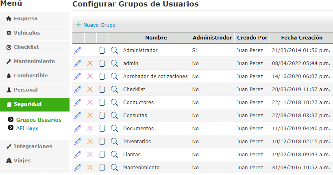The height and width of the screenshot is (175, 333).
Task: Edit the Administrador group with pencil icon
Action: click(x=78, y=50)
